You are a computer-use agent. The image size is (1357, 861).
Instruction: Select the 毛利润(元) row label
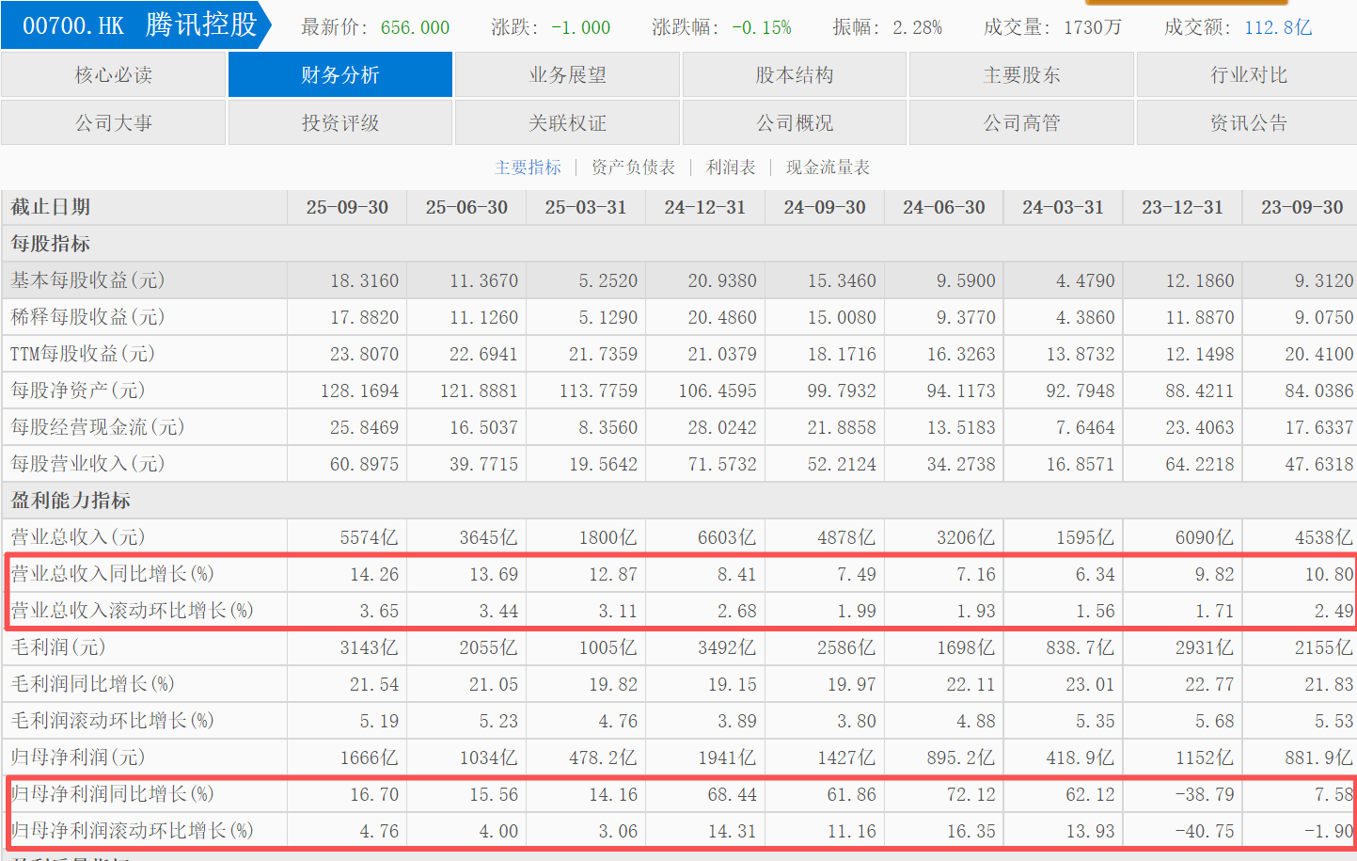coord(58,647)
